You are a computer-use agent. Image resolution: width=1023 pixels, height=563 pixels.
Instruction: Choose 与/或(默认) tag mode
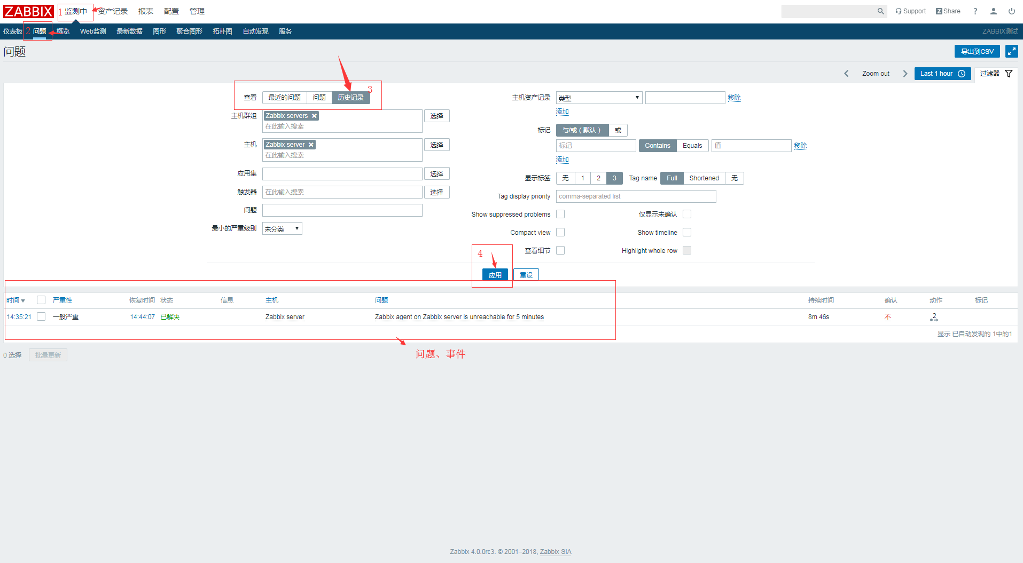pyautogui.click(x=582, y=130)
